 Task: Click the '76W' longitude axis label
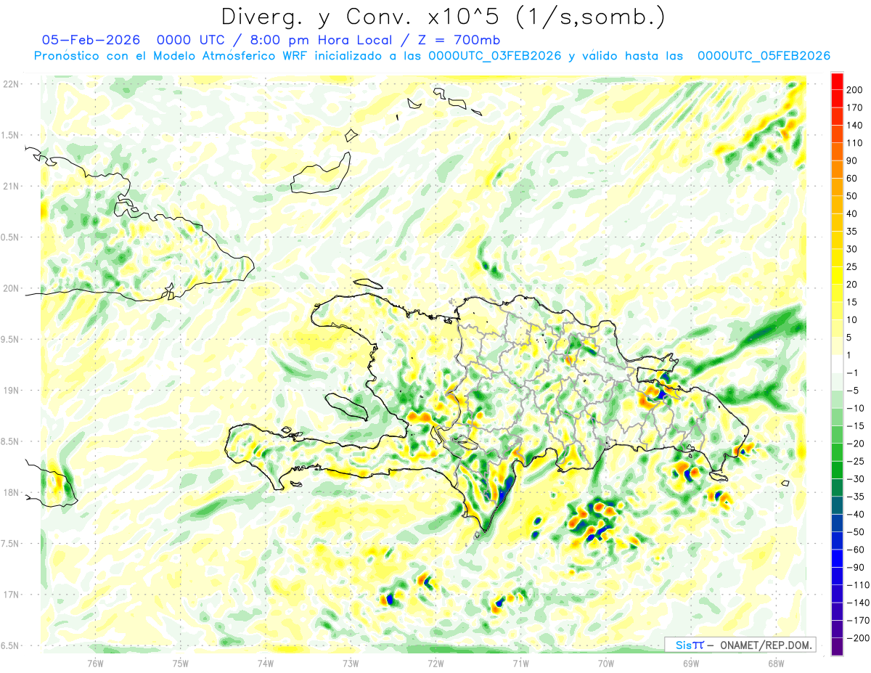95,663
